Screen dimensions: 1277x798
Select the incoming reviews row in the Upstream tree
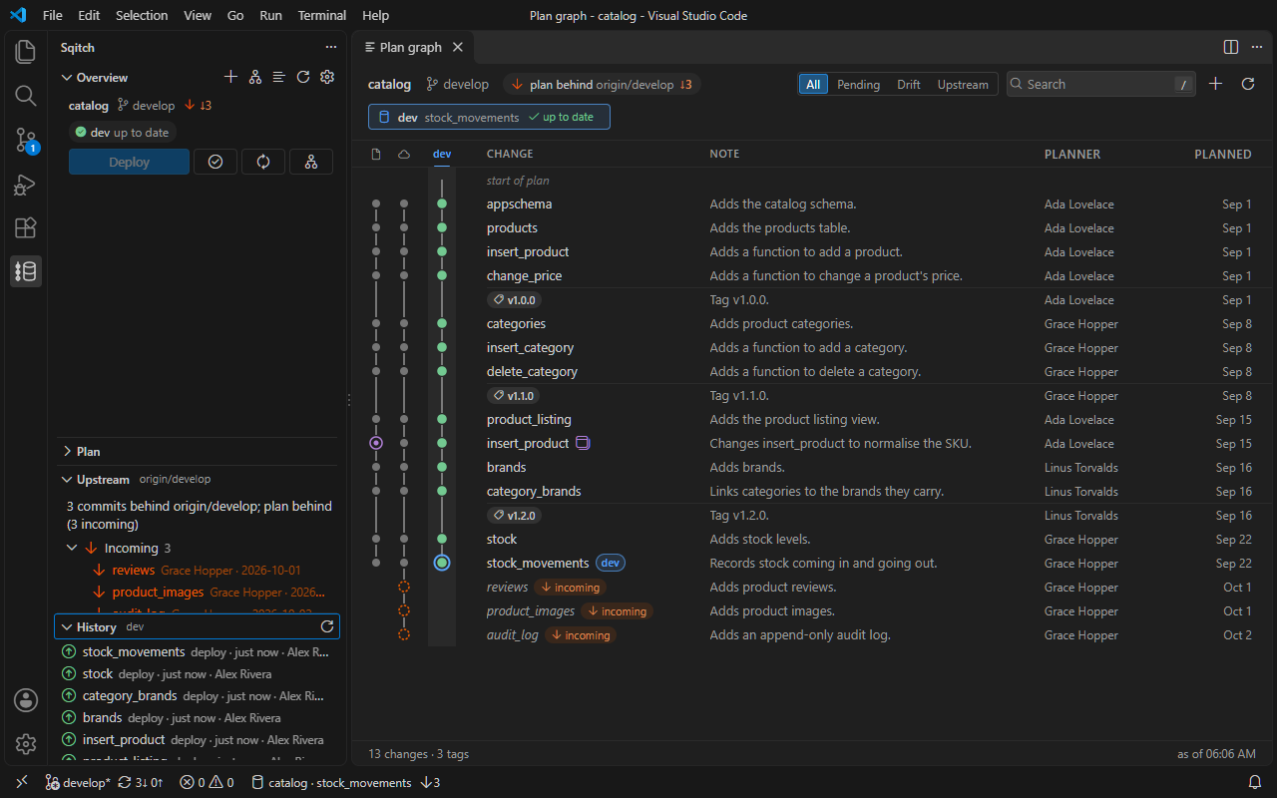197,570
